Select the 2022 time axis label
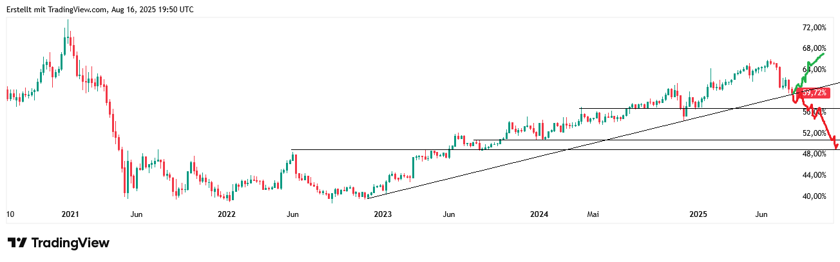 click(x=225, y=214)
